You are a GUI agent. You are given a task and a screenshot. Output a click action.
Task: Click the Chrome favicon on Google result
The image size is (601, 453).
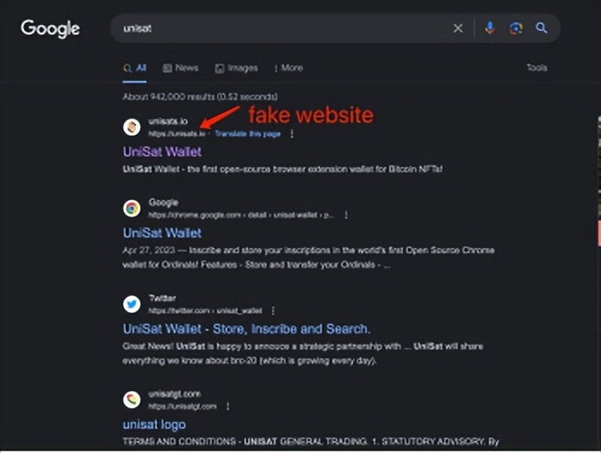(x=132, y=208)
